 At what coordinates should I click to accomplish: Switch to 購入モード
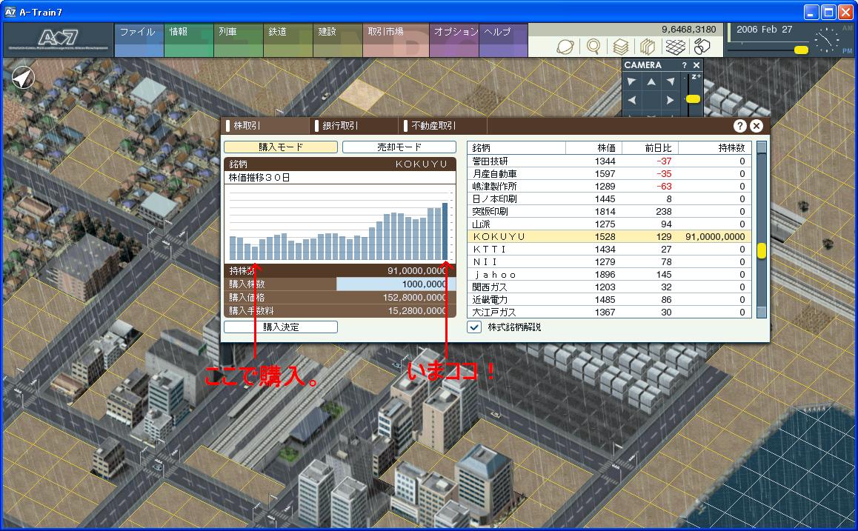coord(281,147)
